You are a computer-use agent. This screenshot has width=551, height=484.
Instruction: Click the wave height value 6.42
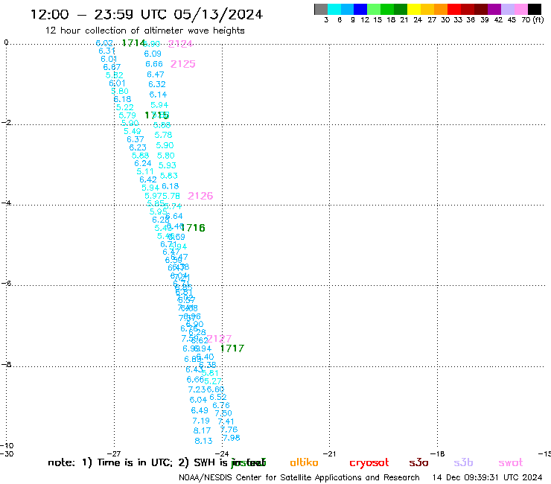[x=148, y=179]
